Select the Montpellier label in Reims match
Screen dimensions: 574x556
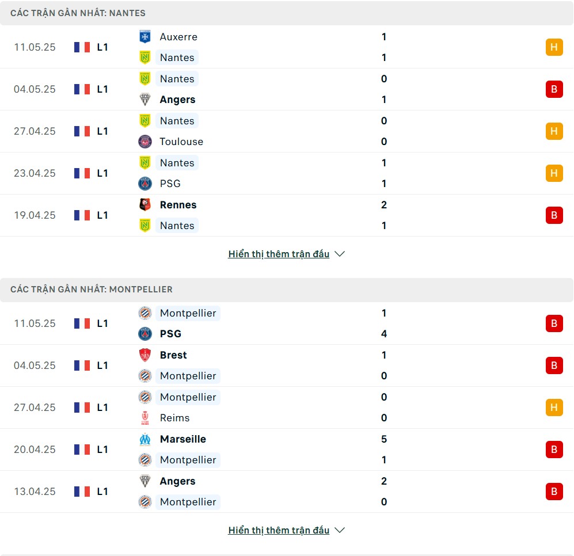188,397
